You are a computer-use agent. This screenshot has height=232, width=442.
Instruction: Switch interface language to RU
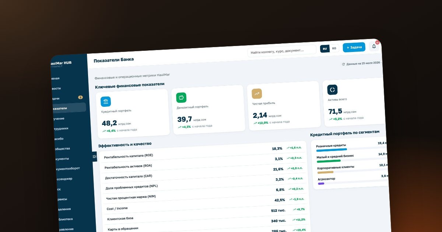(325, 49)
